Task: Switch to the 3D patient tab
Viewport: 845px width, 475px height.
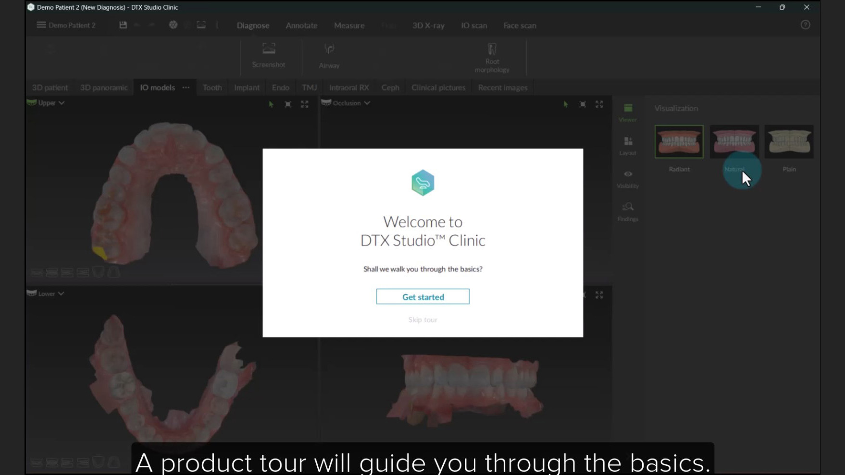Action: pyautogui.click(x=50, y=87)
